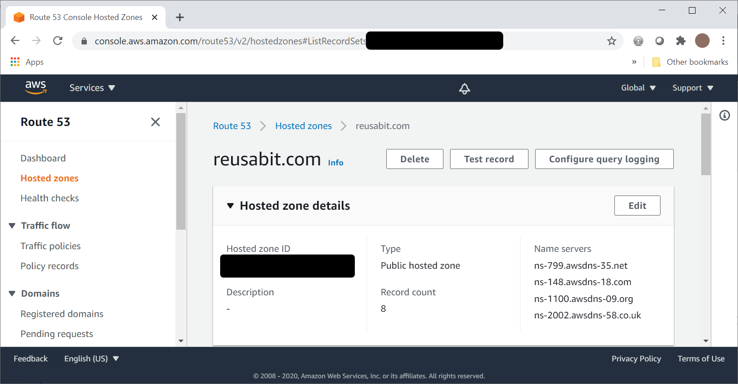Click the record count value 8

coord(383,309)
